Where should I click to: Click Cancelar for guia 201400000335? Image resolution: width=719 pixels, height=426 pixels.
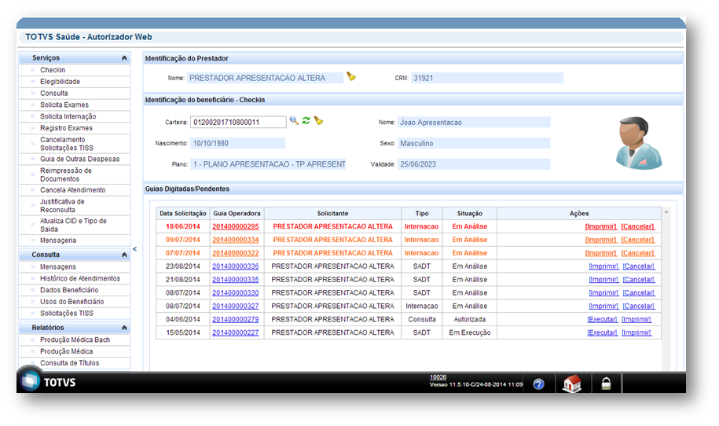(639, 280)
